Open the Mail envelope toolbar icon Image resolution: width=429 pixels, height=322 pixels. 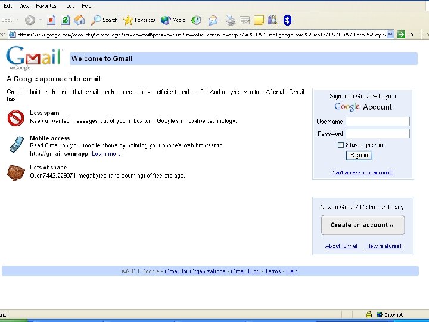click(x=213, y=20)
